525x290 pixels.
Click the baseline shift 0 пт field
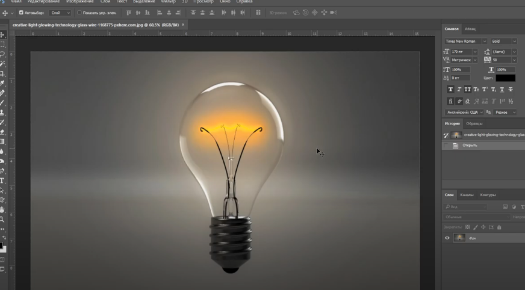pos(461,78)
